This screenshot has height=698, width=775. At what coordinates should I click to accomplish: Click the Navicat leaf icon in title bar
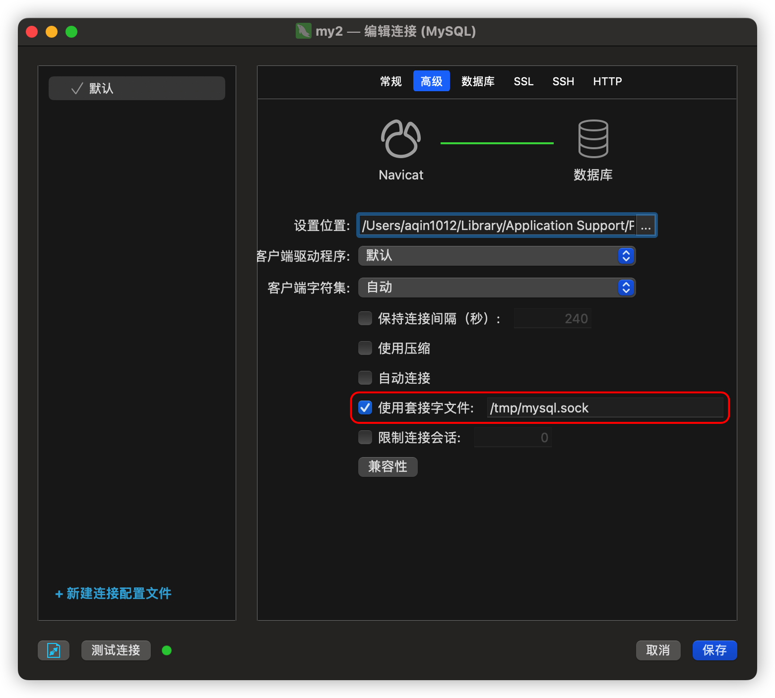(x=302, y=31)
